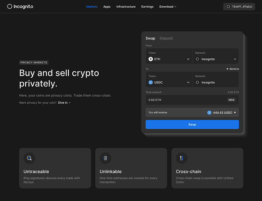Image resolution: width=262 pixels, height=201 pixels.
Task: Click the Incognito logo in header
Action: click(x=20, y=7)
